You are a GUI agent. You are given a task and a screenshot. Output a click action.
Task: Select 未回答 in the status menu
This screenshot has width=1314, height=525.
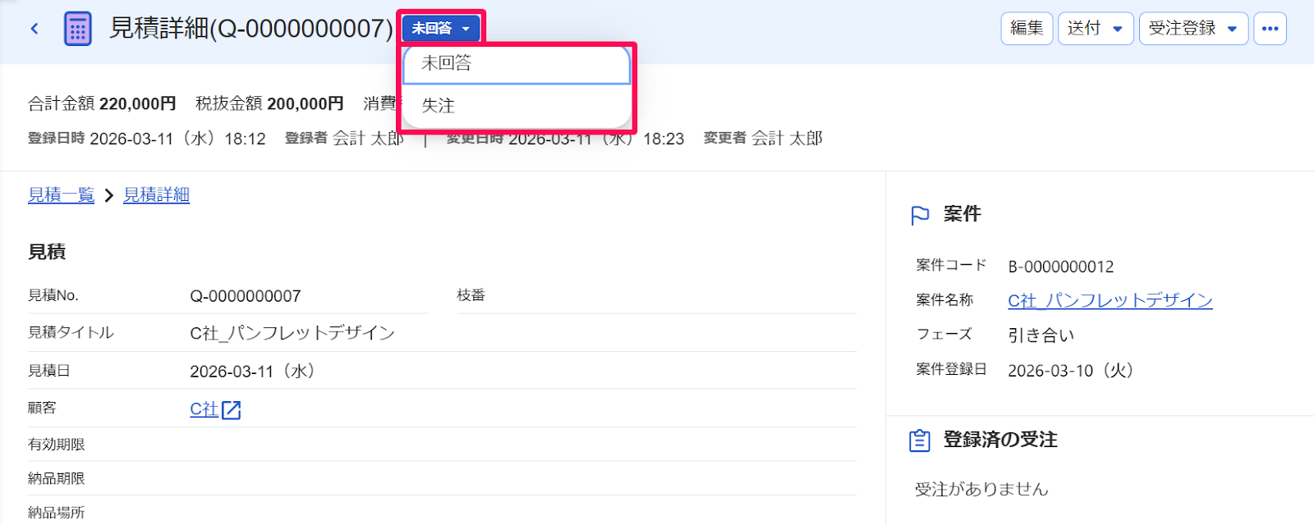(517, 64)
